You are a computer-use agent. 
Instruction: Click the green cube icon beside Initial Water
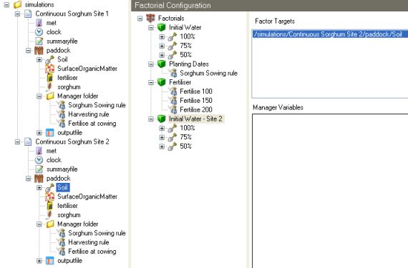(x=162, y=27)
